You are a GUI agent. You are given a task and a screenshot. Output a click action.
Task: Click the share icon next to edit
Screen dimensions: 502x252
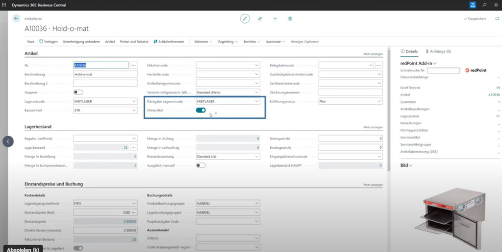click(260, 19)
